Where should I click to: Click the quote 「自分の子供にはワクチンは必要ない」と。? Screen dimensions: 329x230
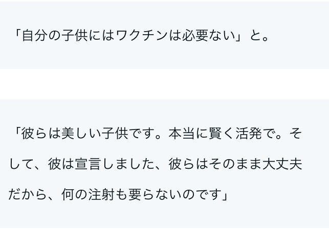pyautogui.click(x=141, y=36)
